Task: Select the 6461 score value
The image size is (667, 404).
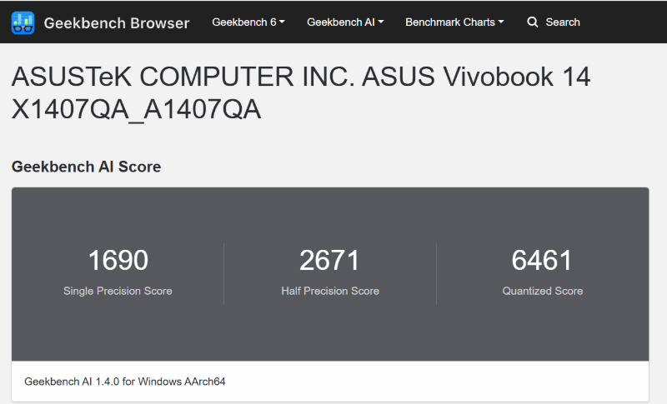Action: click(542, 261)
